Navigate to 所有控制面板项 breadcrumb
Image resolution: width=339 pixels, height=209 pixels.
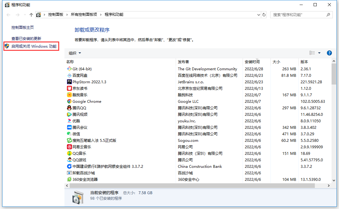(x=84, y=15)
